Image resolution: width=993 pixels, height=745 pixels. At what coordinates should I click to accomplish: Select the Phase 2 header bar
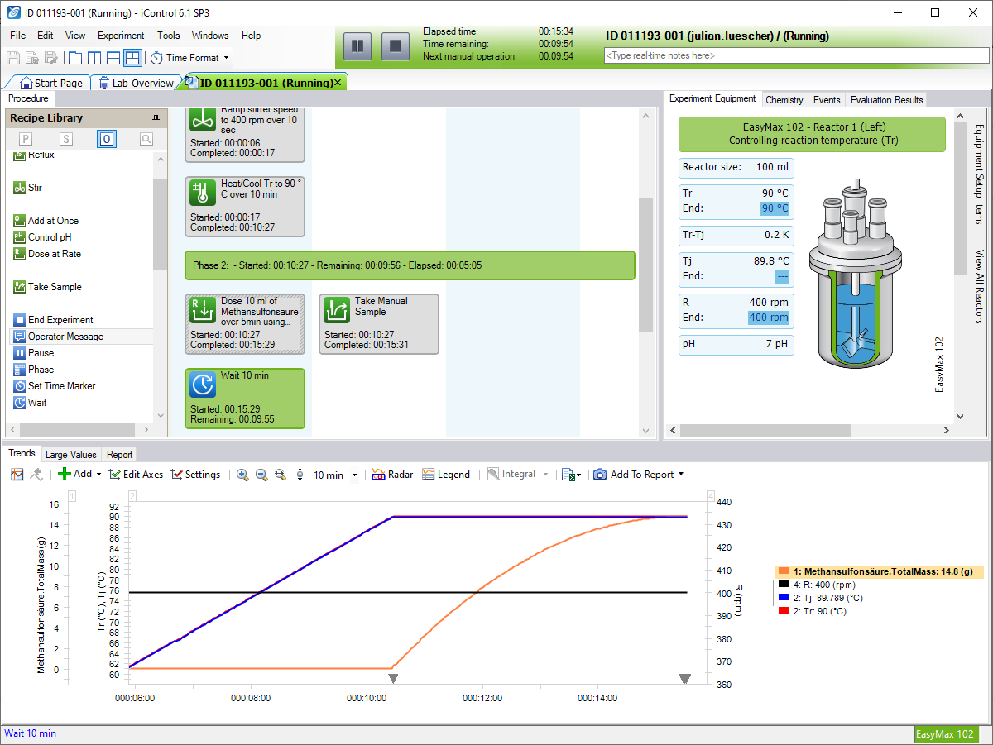click(410, 265)
